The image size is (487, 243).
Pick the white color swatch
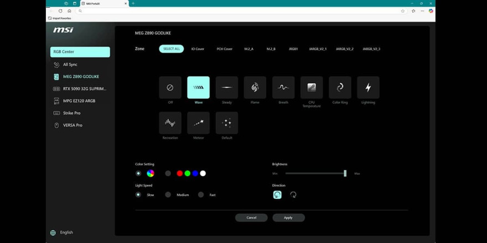click(203, 173)
